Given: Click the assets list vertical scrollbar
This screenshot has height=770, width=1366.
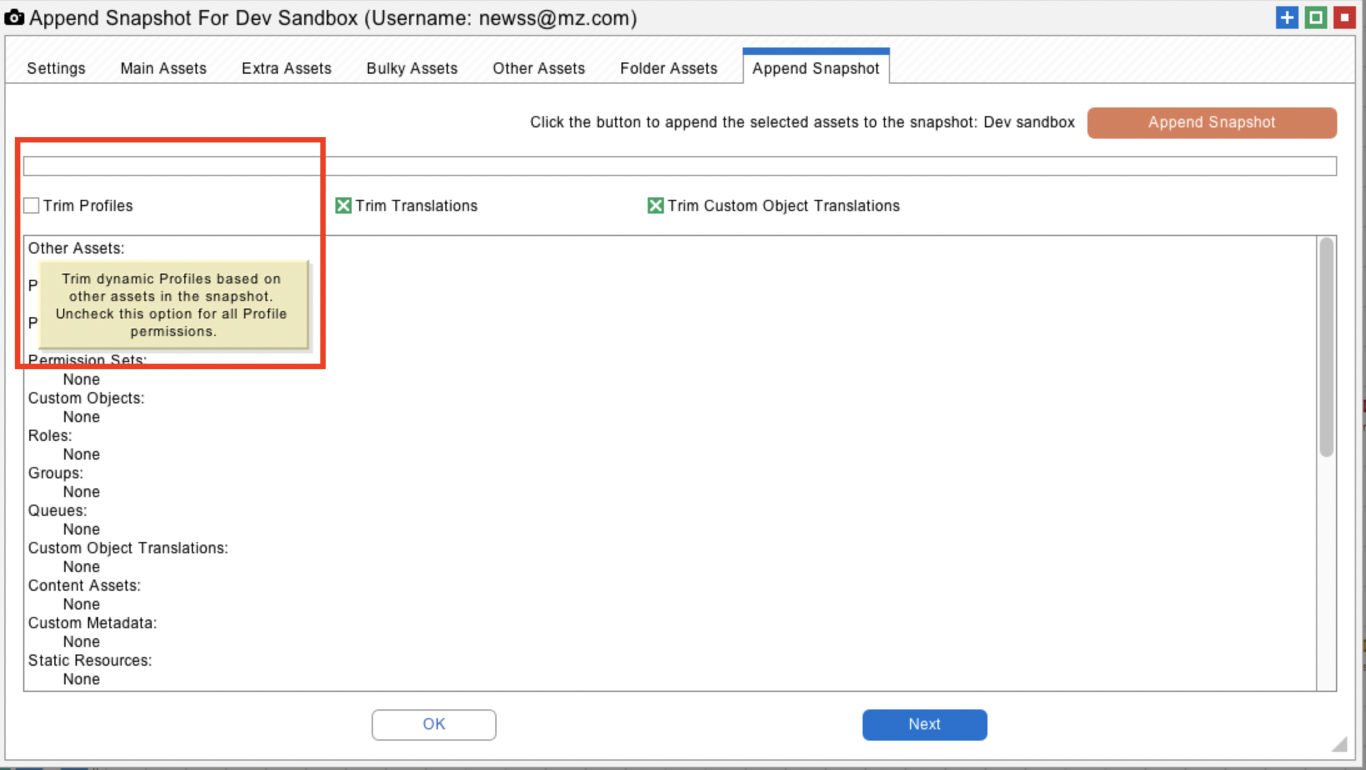Looking at the screenshot, I should [1326, 347].
